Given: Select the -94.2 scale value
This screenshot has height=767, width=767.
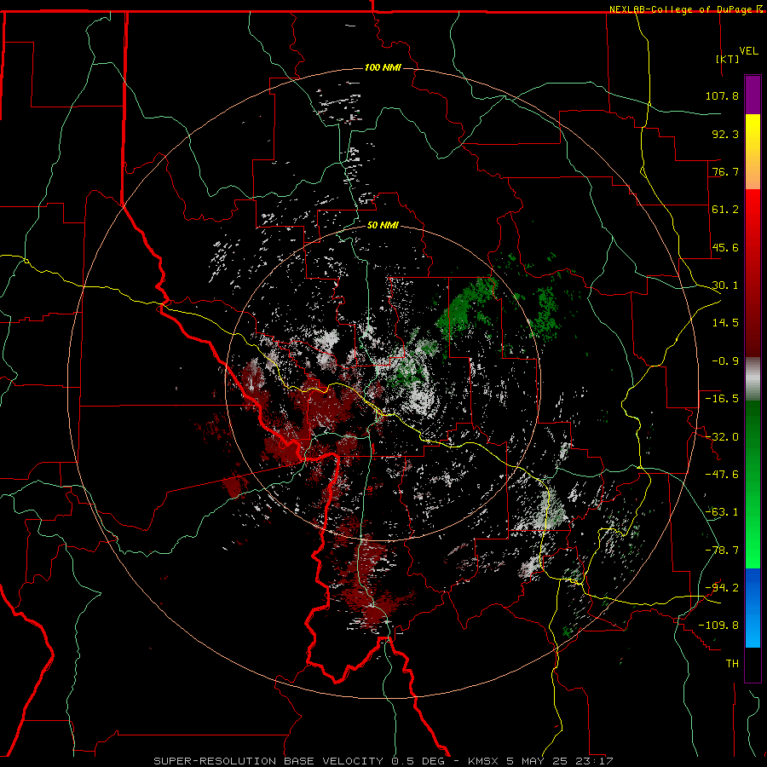Looking at the screenshot, I should pos(722,587).
